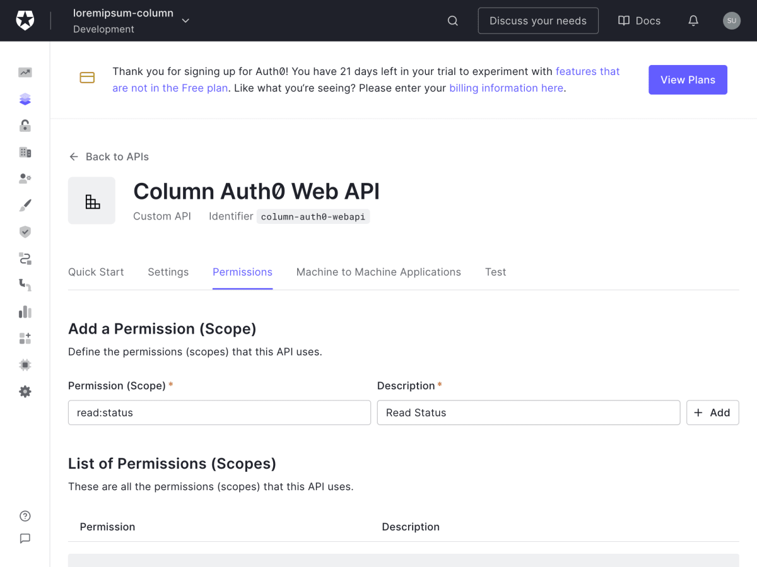Screen dimensions: 757x567
Task: Switch to the Settings tab
Action: 168,272
